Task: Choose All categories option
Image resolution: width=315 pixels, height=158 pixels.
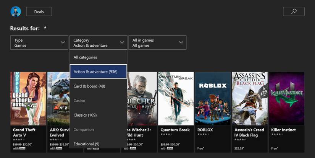Action: (99, 57)
